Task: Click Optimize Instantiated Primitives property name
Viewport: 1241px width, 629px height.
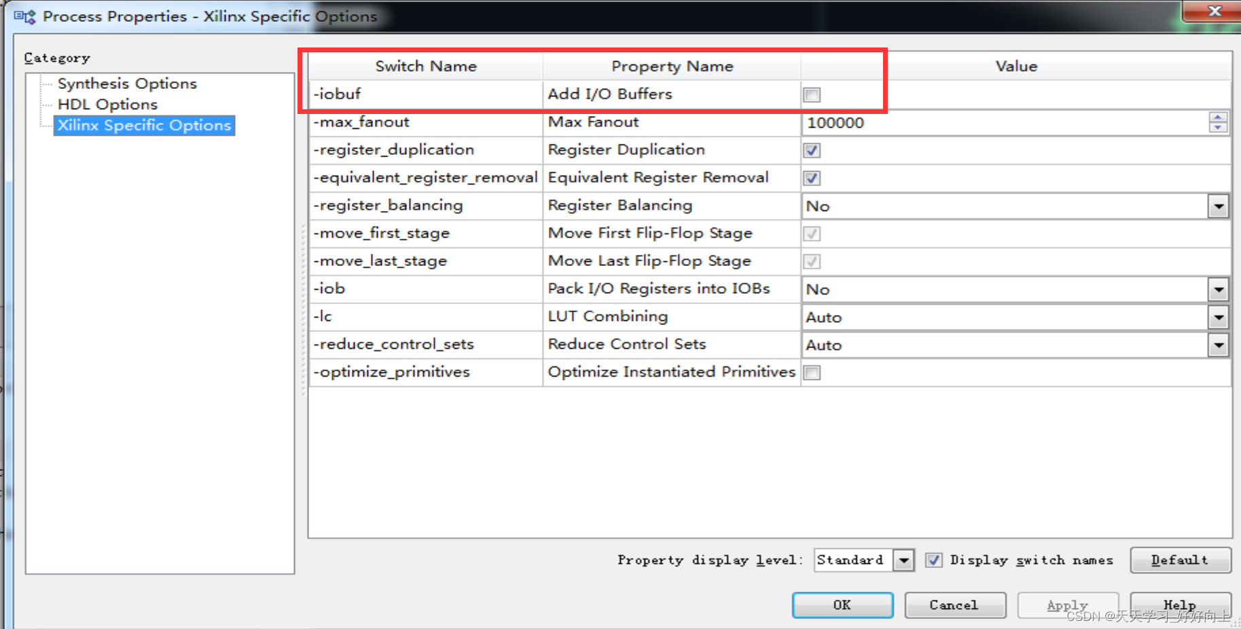Action: tap(671, 373)
